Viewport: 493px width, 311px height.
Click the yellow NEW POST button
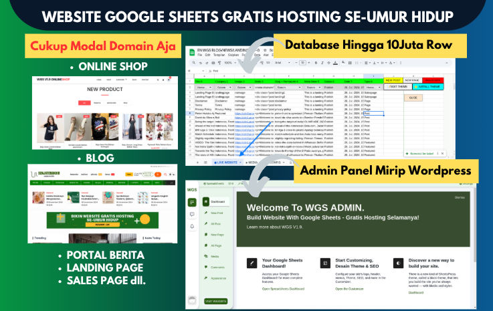click(x=393, y=80)
